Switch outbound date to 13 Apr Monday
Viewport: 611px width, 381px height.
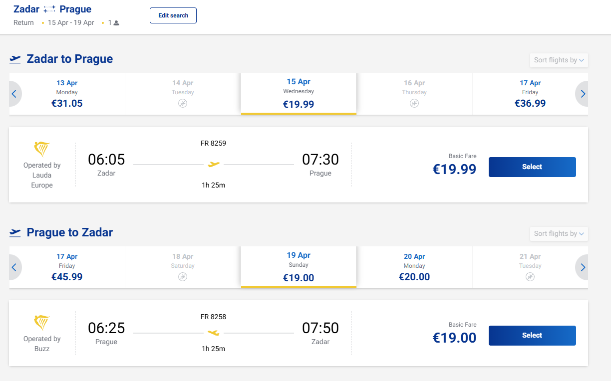coord(67,94)
